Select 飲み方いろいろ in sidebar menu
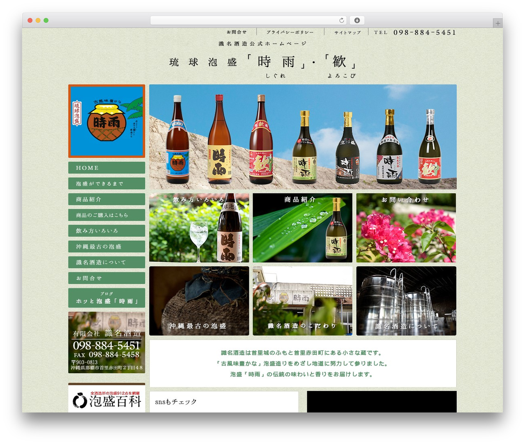This screenshot has width=525, height=444. [107, 231]
